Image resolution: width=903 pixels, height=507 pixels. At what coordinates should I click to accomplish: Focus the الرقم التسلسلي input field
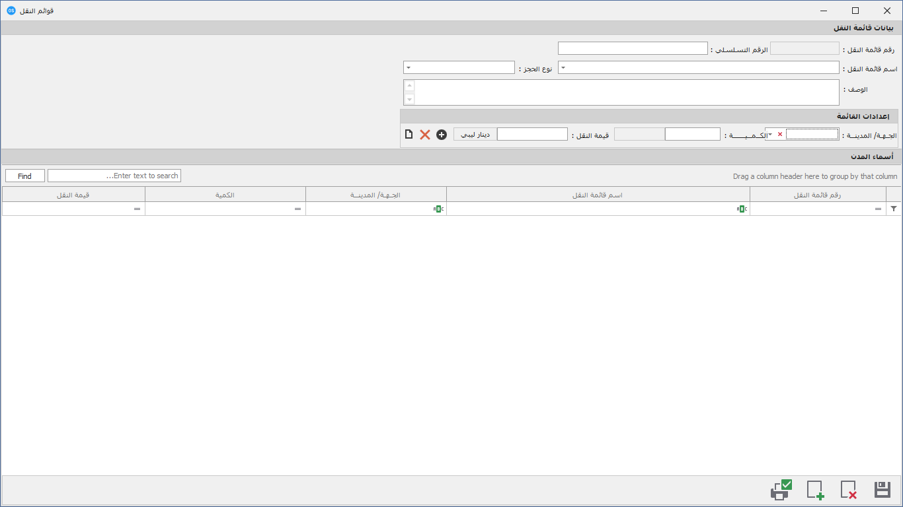pyautogui.click(x=633, y=49)
